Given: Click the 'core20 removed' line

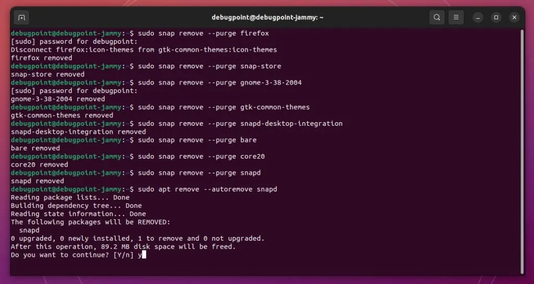Looking at the screenshot, I should point(40,164).
